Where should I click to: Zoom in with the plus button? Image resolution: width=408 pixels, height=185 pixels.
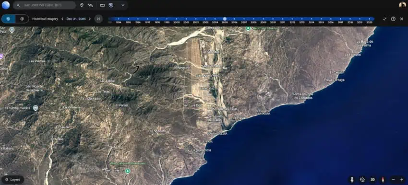click(x=401, y=180)
